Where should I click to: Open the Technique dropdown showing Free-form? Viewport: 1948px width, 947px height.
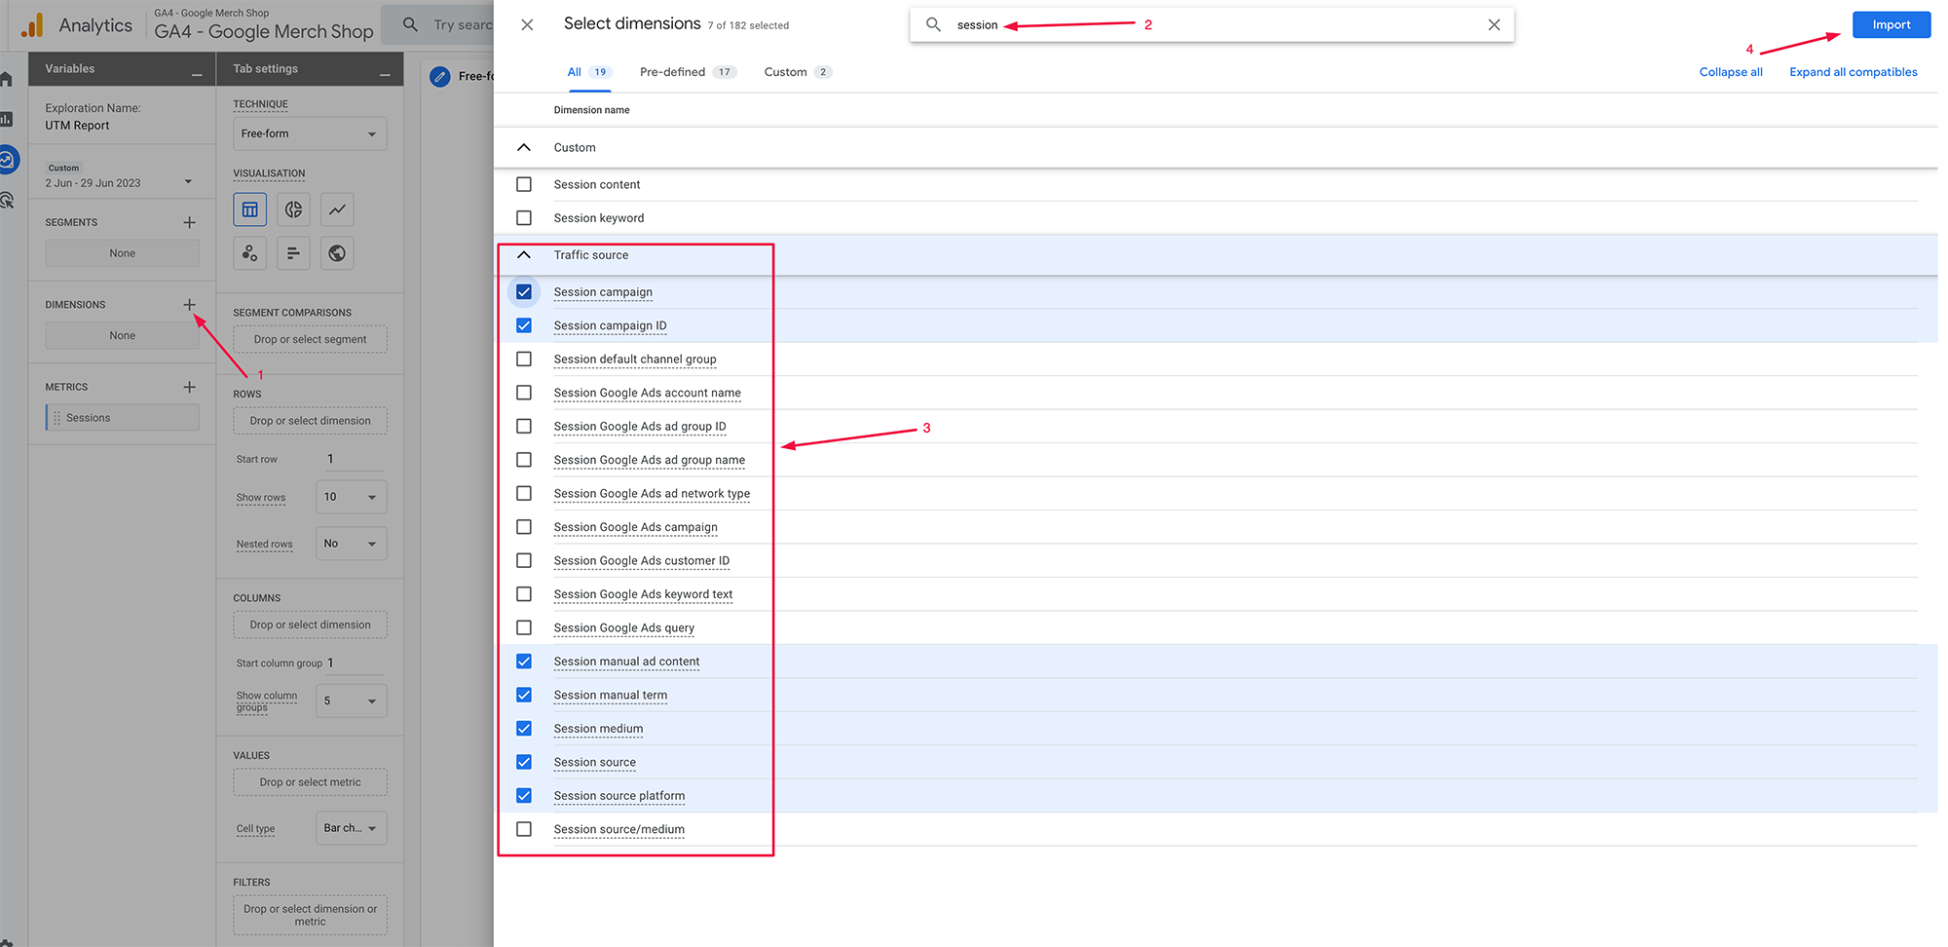309,133
